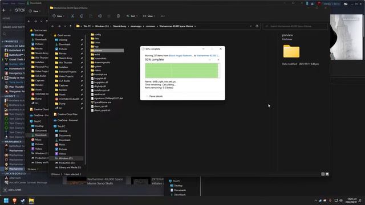This screenshot has height=205, width=365.
Task: Click the Delete trash icon in Space Marine window
Action: pyautogui.click(x=118, y=16)
